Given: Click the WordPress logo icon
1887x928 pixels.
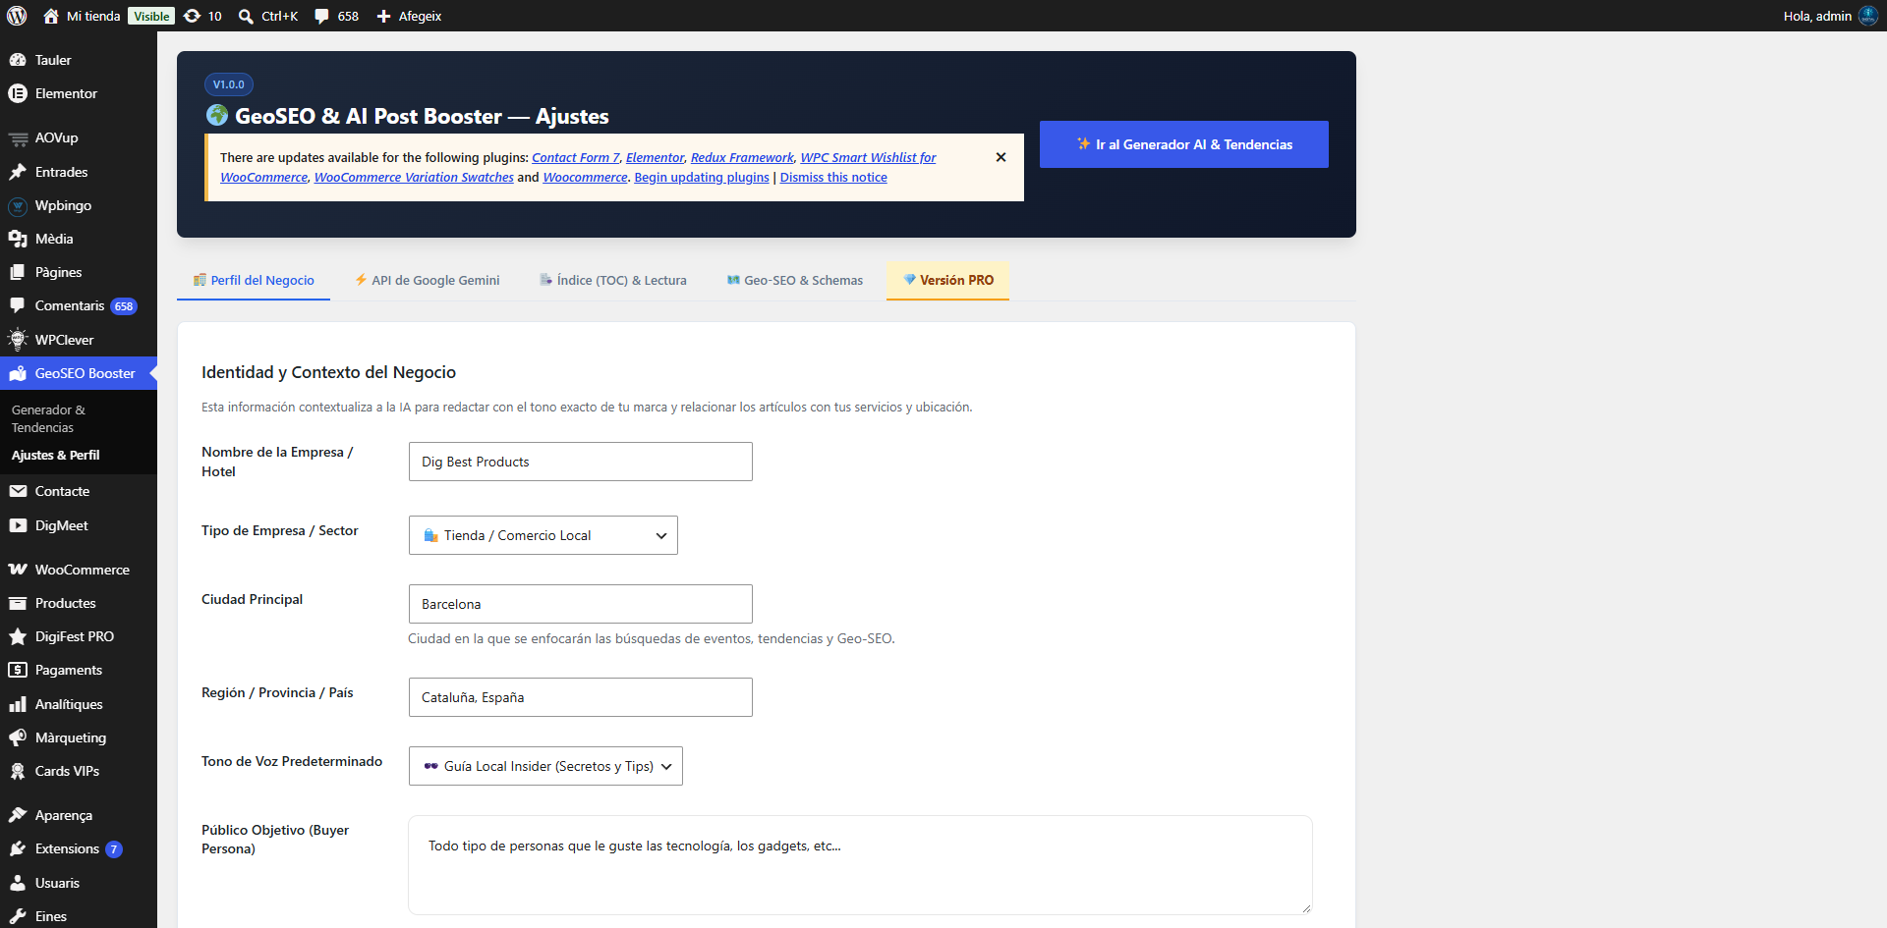Looking at the screenshot, I should 17,16.
